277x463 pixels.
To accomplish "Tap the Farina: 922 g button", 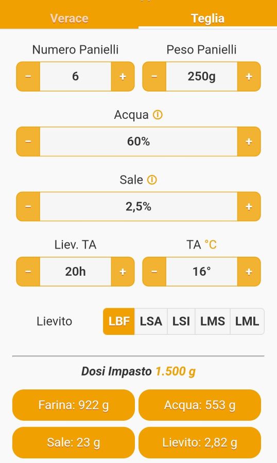I will coord(73,405).
